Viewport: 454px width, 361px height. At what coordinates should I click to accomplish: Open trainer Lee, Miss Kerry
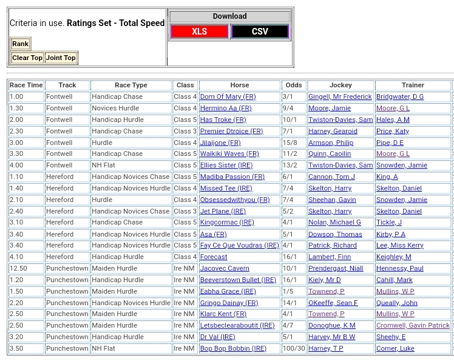399,246
